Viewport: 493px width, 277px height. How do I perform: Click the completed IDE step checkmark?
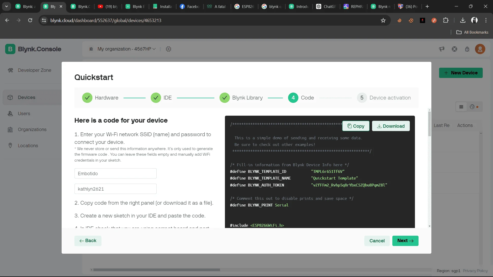(156, 98)
